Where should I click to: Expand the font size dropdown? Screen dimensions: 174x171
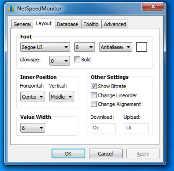click(85, 48)
